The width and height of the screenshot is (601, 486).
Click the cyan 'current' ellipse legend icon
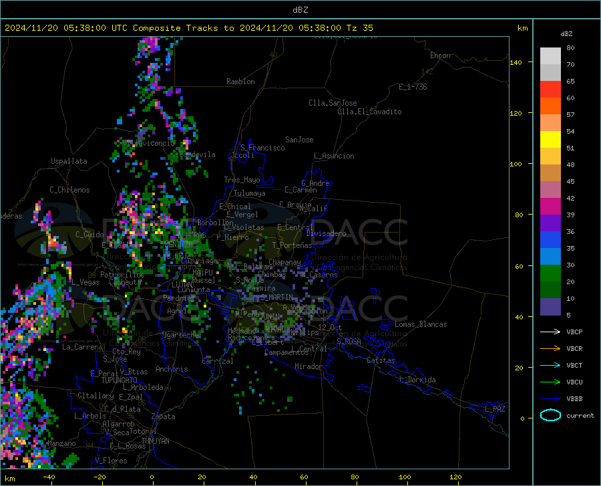tap(550, 415)
